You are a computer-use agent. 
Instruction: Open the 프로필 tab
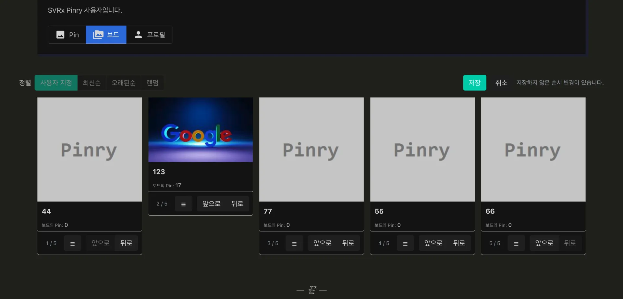149,35
